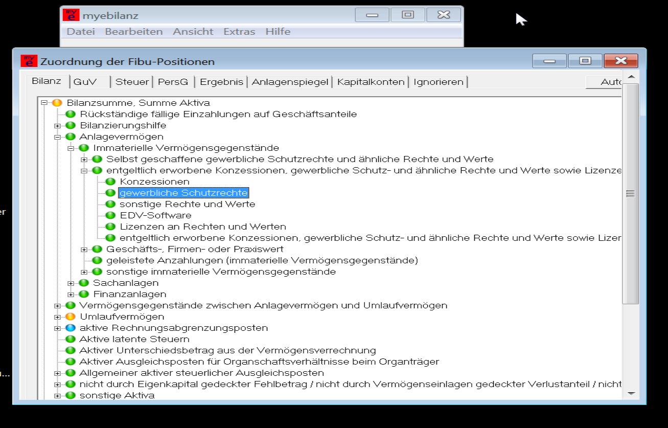Click the green dot beside Rückständige fällige Einzahlungen
This screenshot has width=668, height=428.
tap(70, 114)
